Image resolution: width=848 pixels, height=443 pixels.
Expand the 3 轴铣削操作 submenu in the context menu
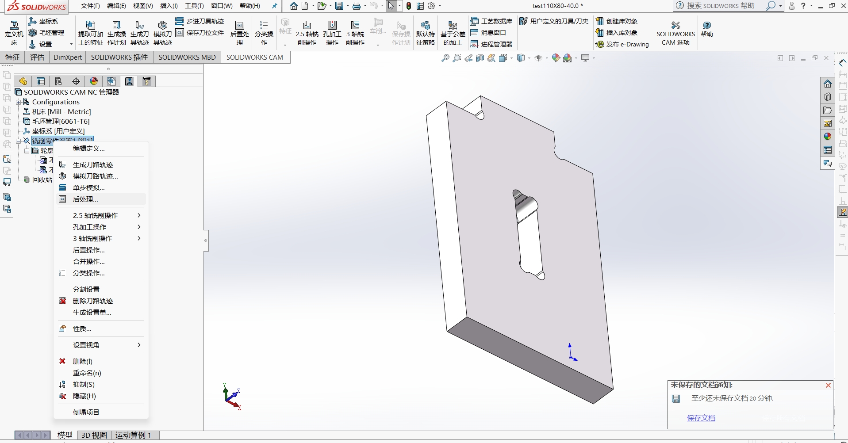[139, 238]
